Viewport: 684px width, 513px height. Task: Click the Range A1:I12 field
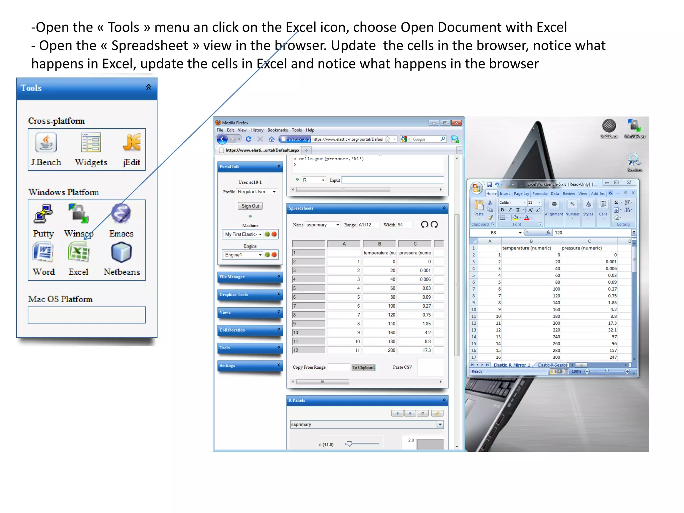pos(369,225)
